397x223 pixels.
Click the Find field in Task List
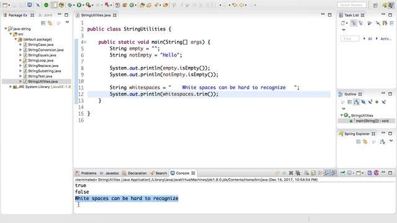click(350, 38)
